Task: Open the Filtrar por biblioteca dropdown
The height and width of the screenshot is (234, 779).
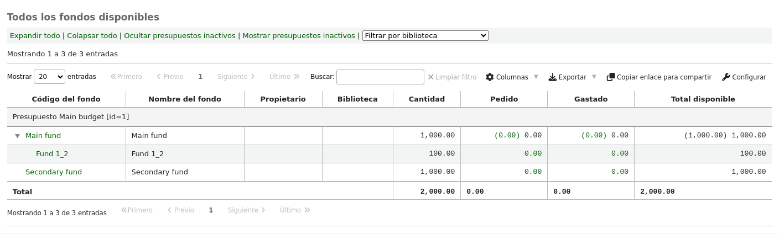Action: (425, 36)
